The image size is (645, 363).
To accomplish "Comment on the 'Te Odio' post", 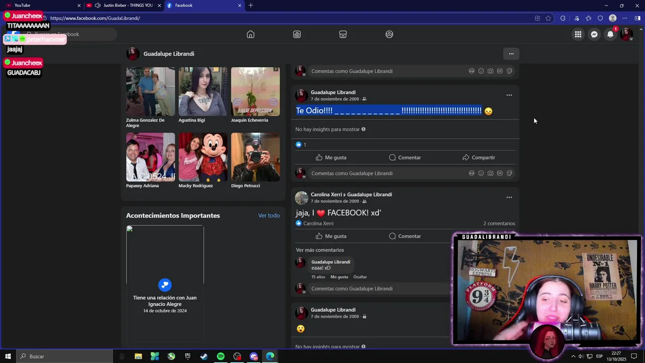I will point(405,157).
